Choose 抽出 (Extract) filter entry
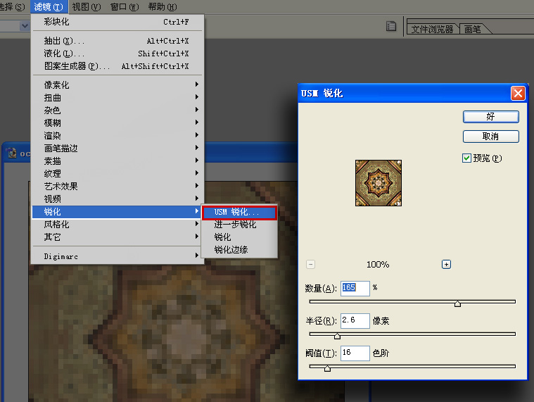534x402 pixels. 117,41
